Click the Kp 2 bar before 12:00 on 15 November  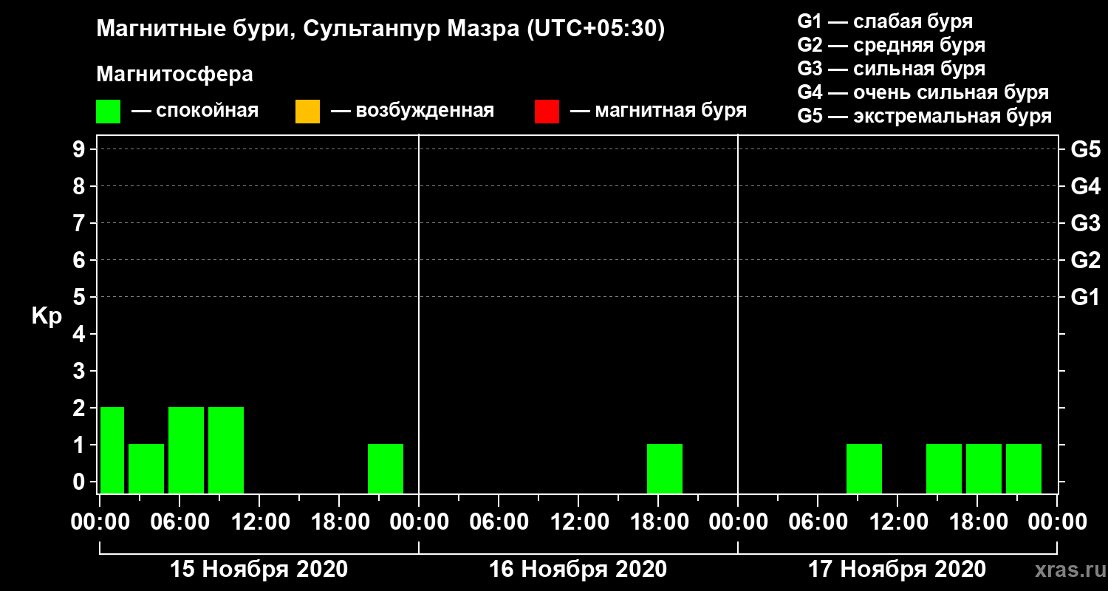click(x=226, y=450)
